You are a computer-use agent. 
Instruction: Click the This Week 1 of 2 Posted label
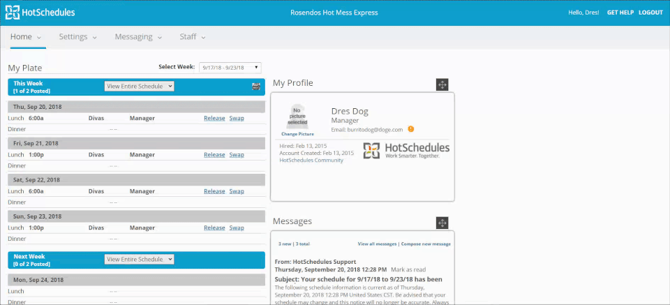pyautogui.click(x=31, y=87)
